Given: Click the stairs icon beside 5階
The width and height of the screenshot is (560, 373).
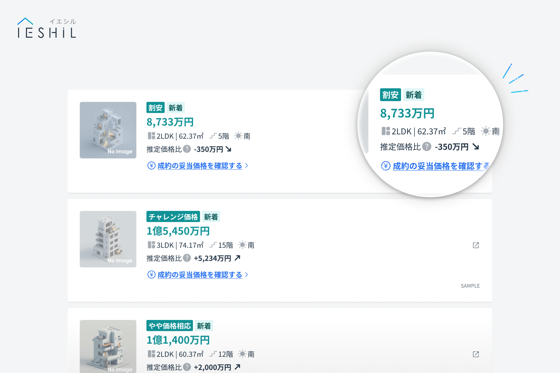Looking at the screenshot, I should [213, 136].
